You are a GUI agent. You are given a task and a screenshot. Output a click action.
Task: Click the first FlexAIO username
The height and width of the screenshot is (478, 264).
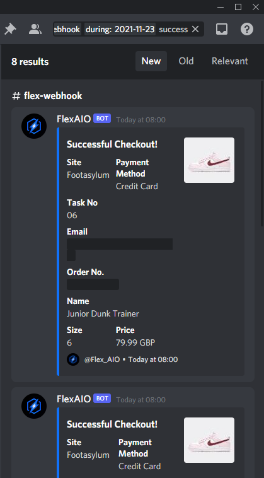click(x=74, y=119)
